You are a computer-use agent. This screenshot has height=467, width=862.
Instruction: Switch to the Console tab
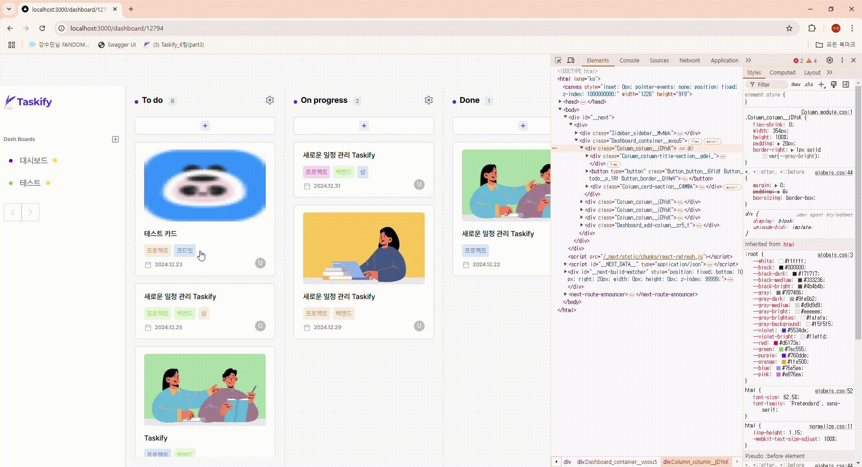click(629, 61)
